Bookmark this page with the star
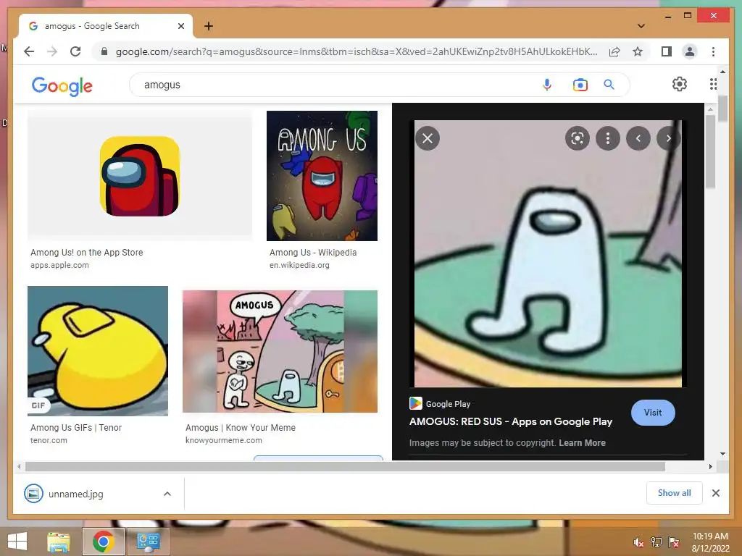Image resolution: width=742 pixels, height=556 pixels. (638, 51)
